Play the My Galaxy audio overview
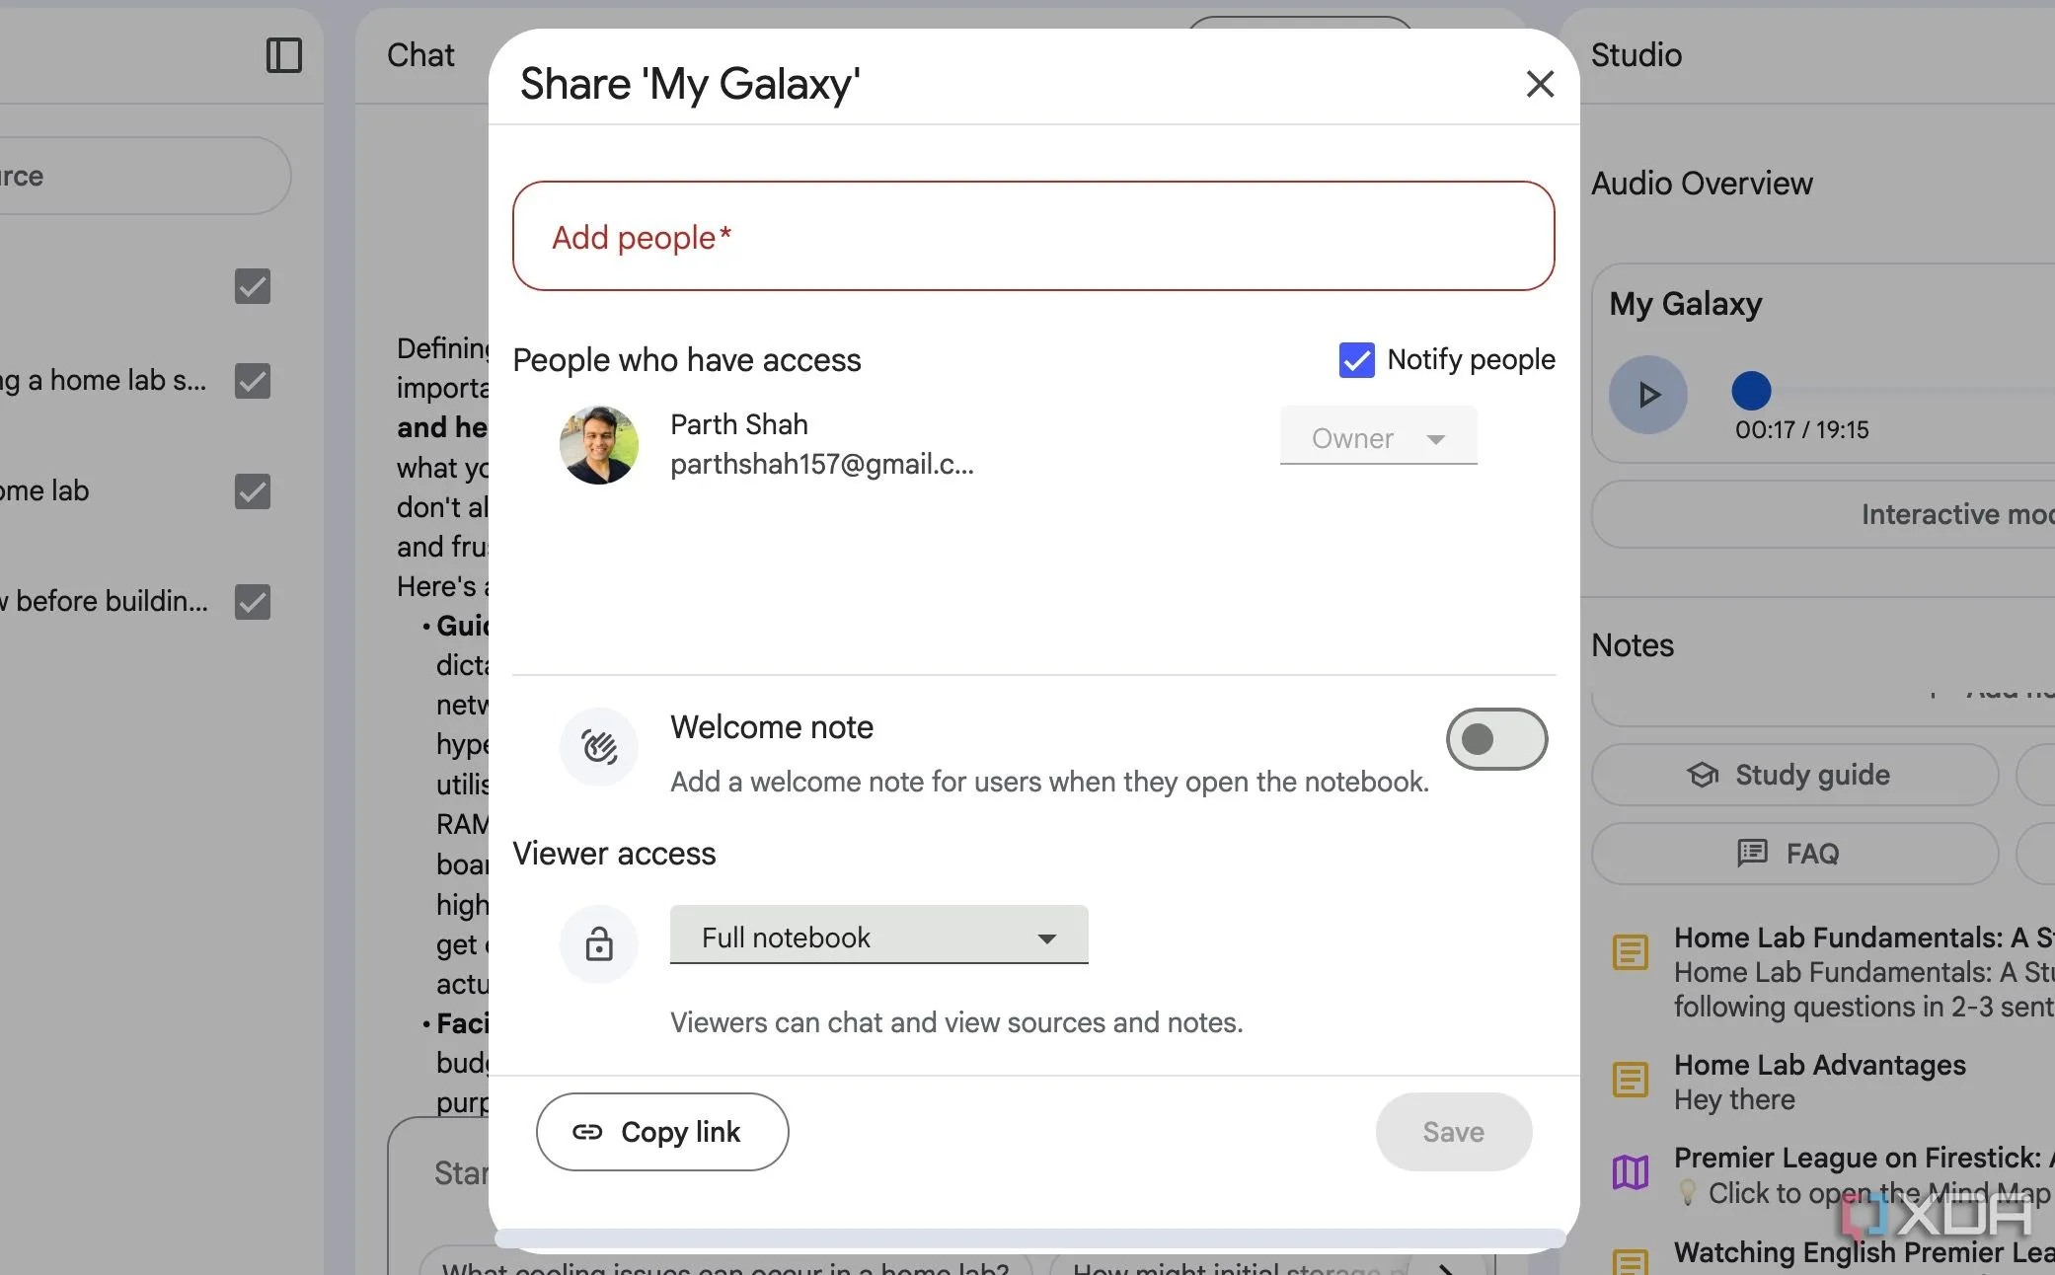The width and height of the screenshot is (2055, 1275). (1647, 395)
